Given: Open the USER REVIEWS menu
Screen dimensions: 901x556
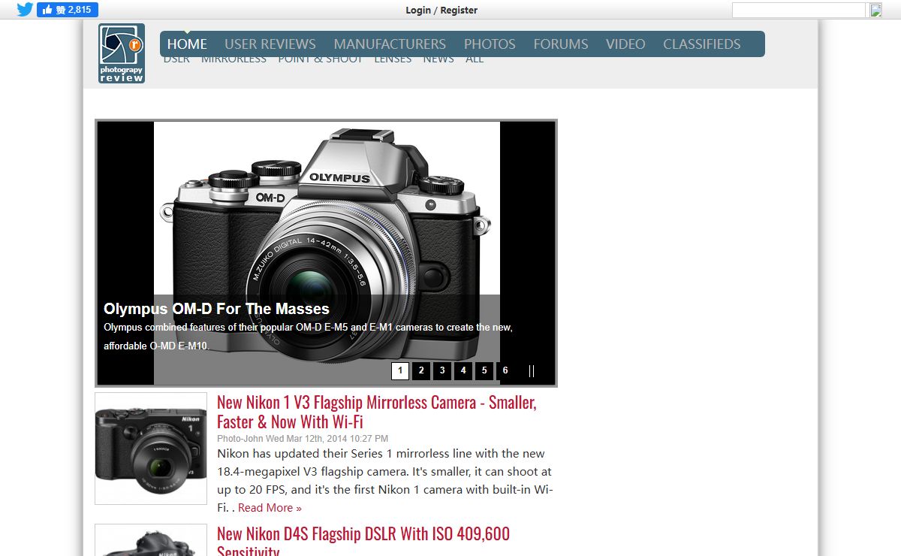Looking at the screenshot, I should pos(270,44).
